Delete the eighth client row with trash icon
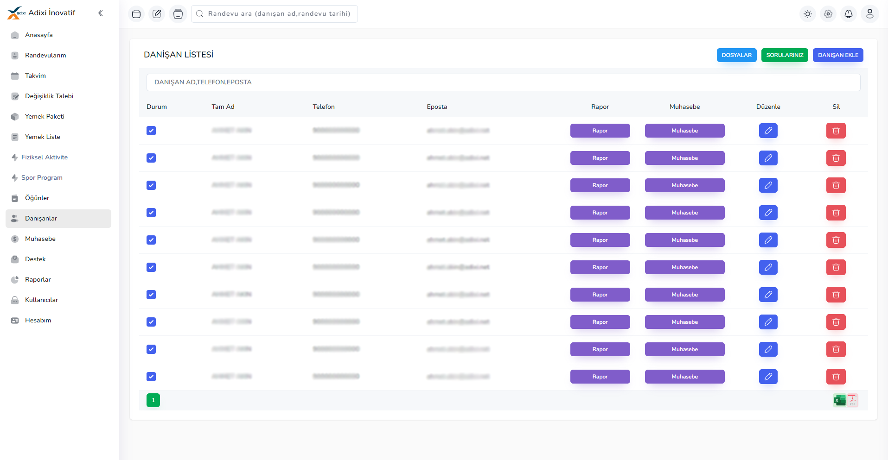 tap(836, 322)
